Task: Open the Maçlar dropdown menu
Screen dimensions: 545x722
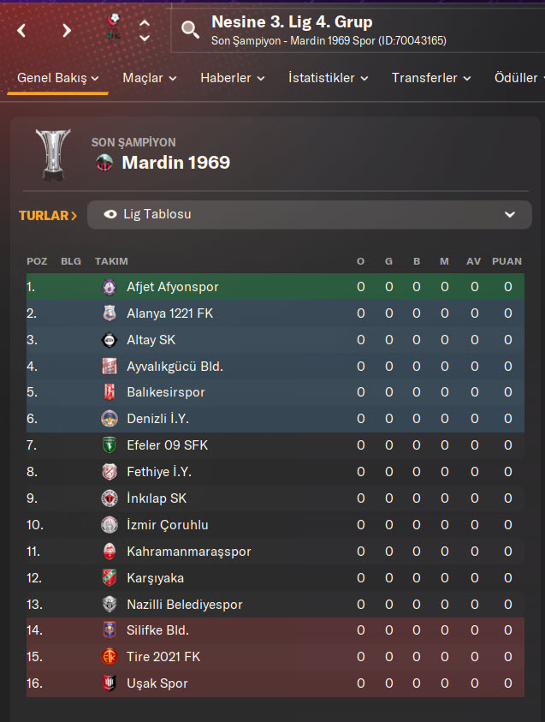Action: tap(149, 78)
